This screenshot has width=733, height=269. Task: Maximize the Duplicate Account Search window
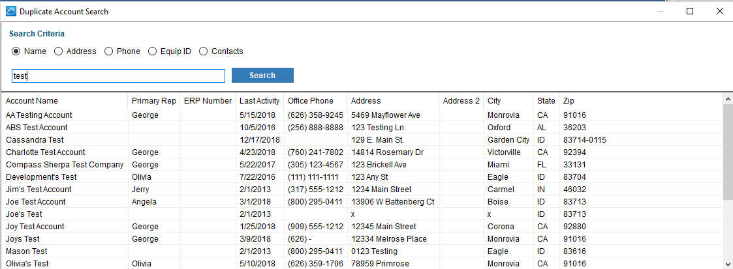[x=690, y=11]
